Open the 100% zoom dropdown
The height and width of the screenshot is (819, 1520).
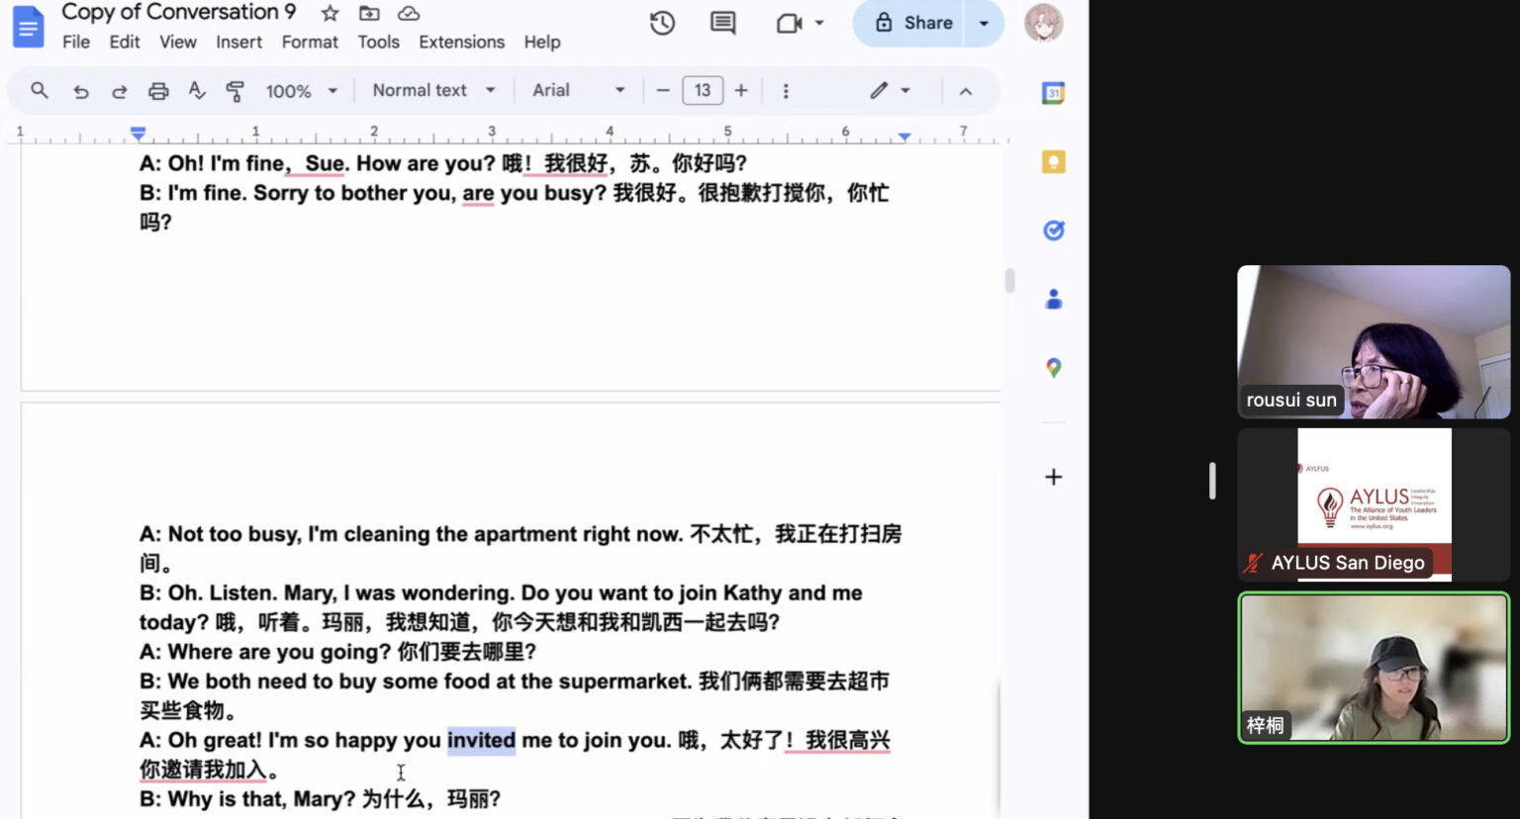(302, 91)
